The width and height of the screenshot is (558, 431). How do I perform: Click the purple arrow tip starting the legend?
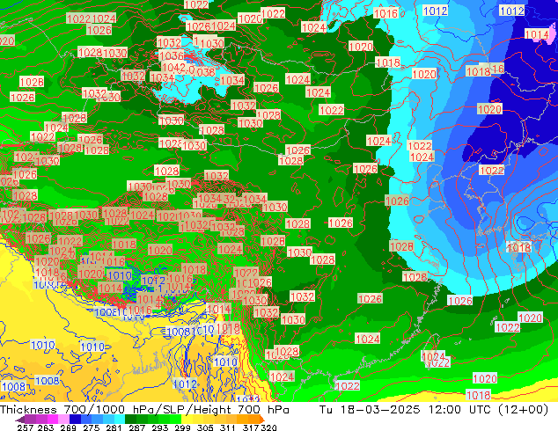19,420
